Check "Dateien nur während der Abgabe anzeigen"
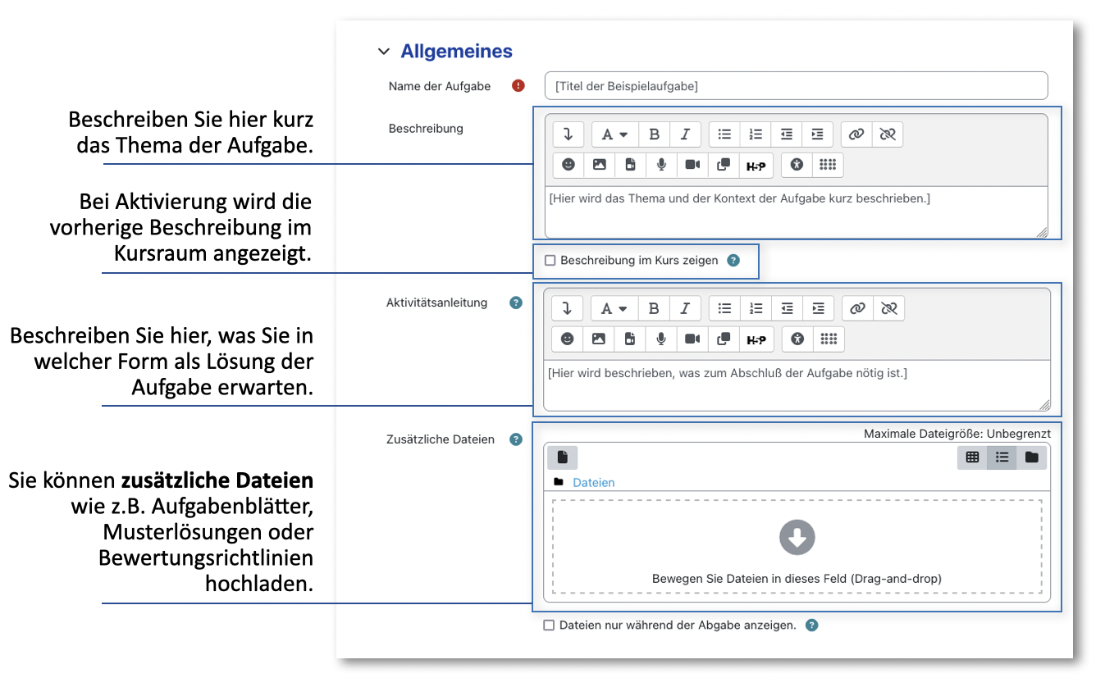The width and height of the screenshot is (1105, 687). (x=550, y=626)
